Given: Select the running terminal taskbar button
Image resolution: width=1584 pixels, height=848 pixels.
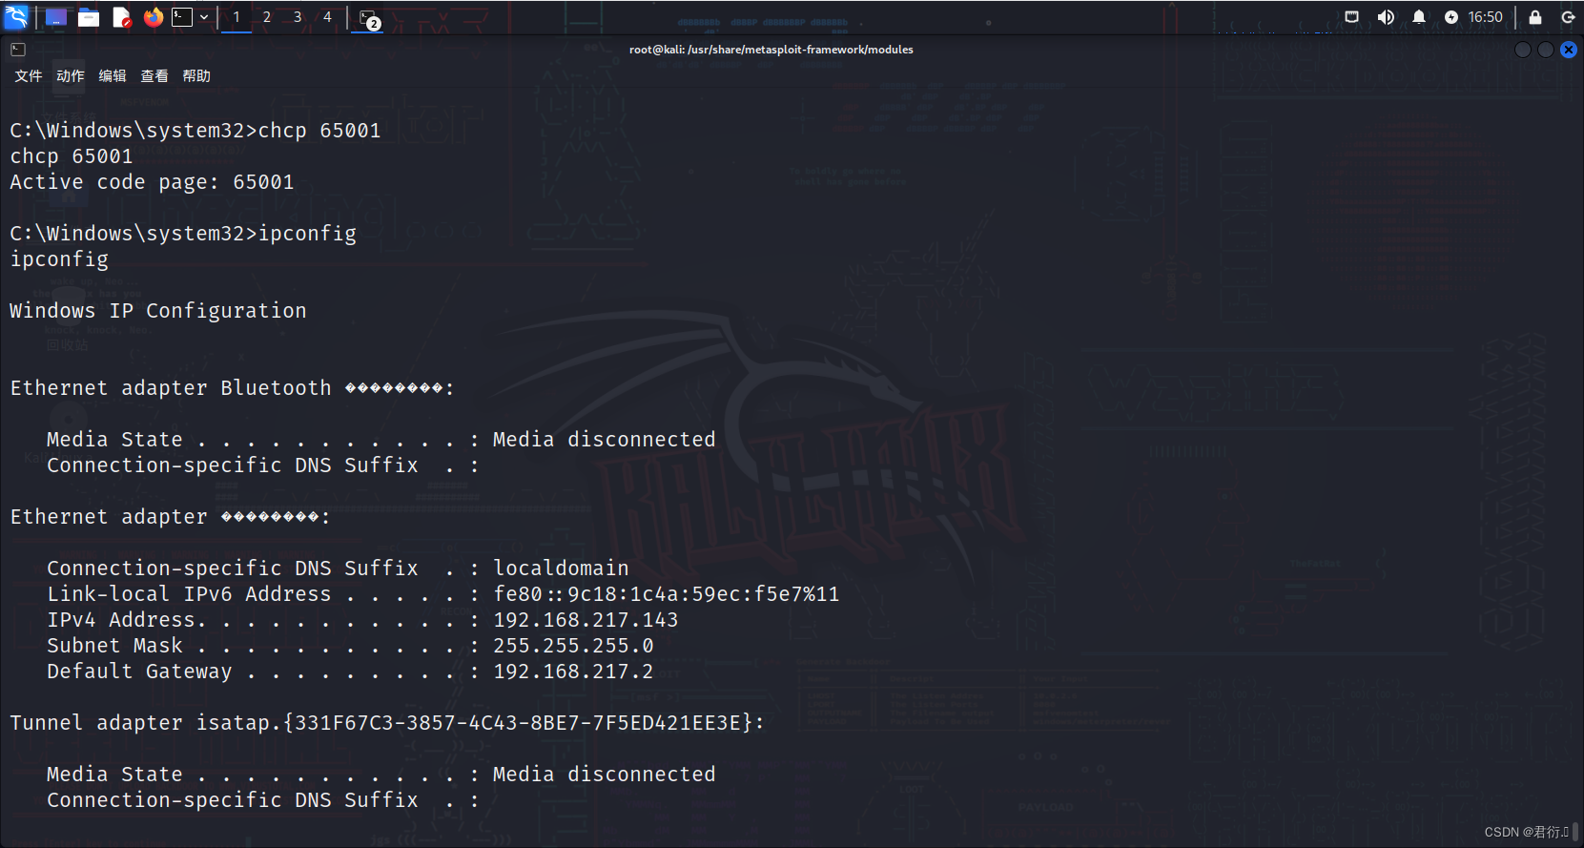Looking at the screenshot, I should pos(370,18).
